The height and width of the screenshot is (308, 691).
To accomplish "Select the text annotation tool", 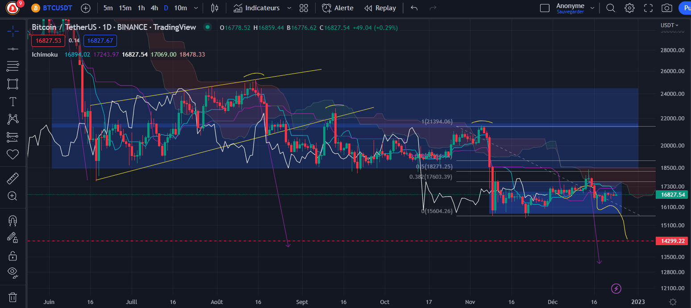I will point(12,101).
